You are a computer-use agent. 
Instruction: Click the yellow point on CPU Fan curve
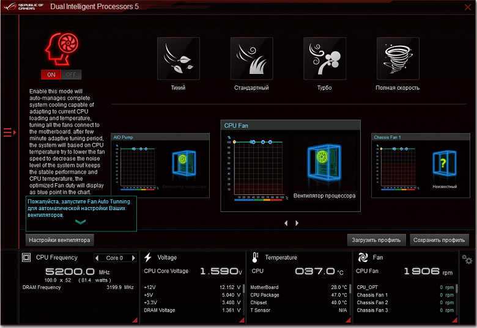click(234, 142)
